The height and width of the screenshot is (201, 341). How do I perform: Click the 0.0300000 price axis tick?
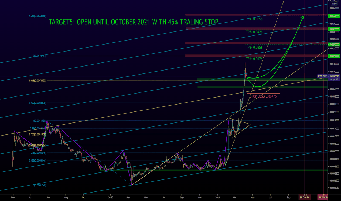coord(334,39)
